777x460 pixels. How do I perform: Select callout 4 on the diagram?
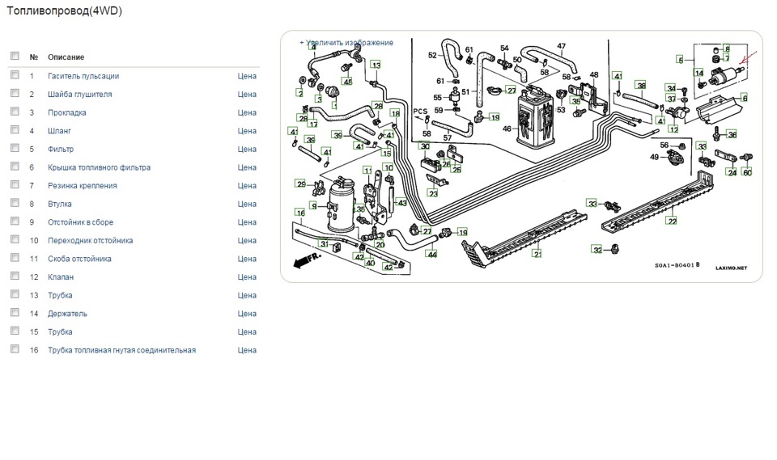click(313, 47)
